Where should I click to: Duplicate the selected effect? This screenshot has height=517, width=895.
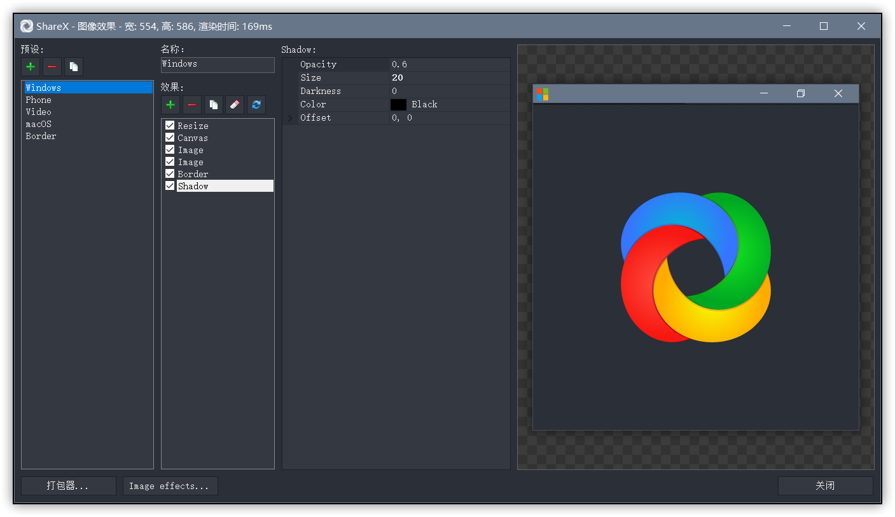[x=214, y=105]
